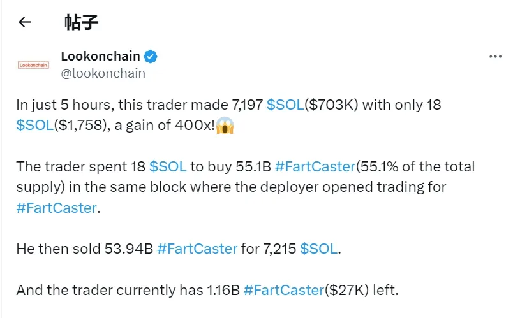Visit the @lookonchain handle
Image resolution: width=513 pixels, height=318 pixels.
(x=103, y=73)
